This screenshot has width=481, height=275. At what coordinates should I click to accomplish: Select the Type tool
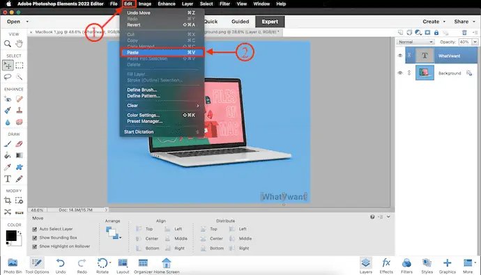pos(8,178)
